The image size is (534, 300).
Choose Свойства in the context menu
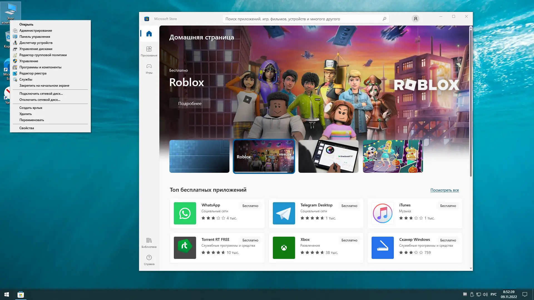[27, 128]
